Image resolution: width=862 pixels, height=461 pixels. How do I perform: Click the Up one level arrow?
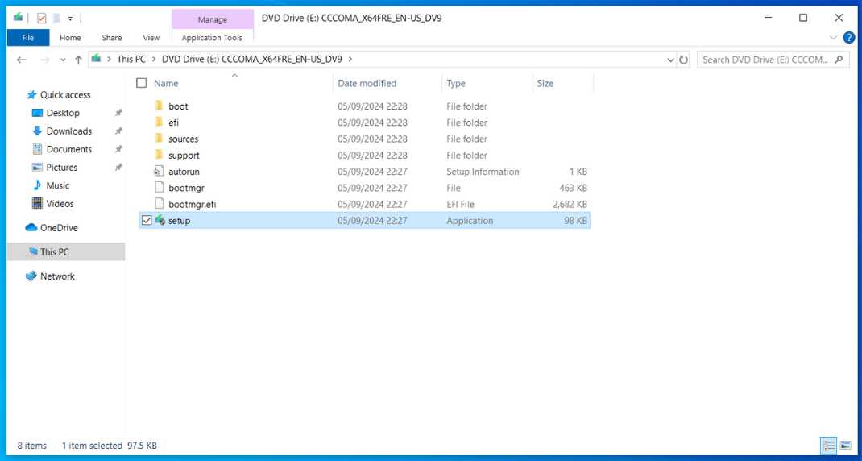point(78,60)
